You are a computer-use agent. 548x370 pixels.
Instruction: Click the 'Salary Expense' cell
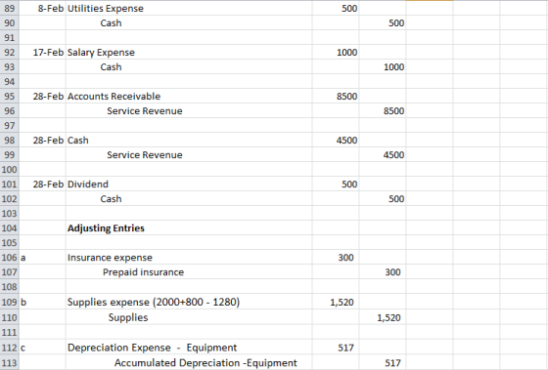point(189,52)
